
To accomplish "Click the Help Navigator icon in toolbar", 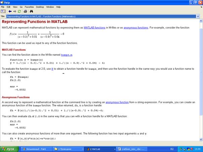I will click(3, 11).
